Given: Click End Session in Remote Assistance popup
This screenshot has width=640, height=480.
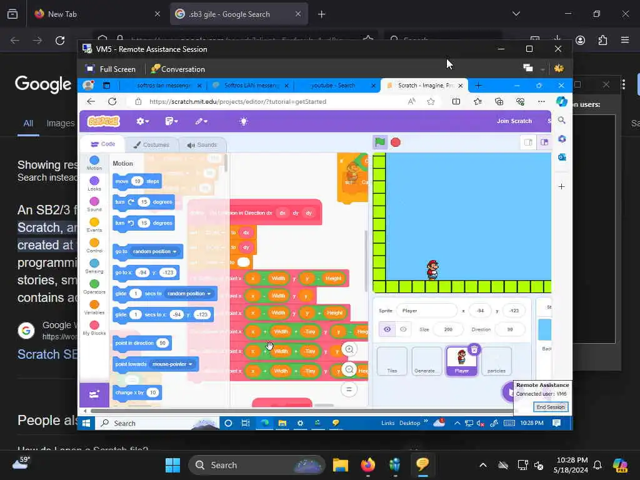Looking at the screenshot, I should [550, 407].
